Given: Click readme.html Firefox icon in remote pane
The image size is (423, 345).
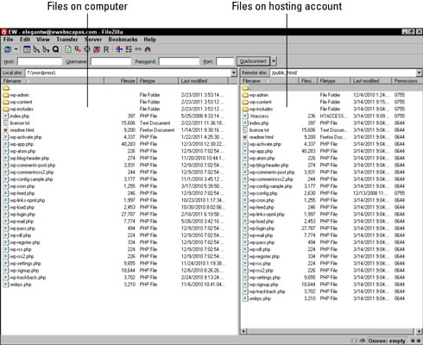Looking at the screenshot, I should (x=245, y=137).
